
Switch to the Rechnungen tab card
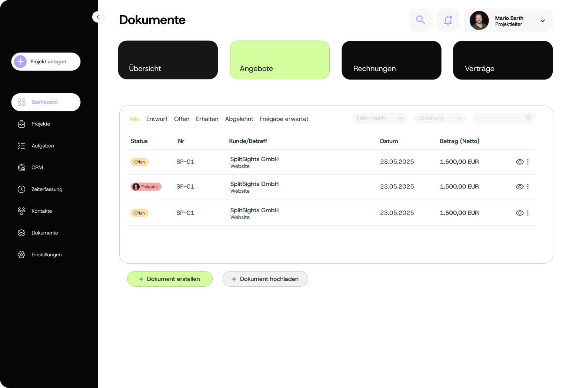pos(391,60)
